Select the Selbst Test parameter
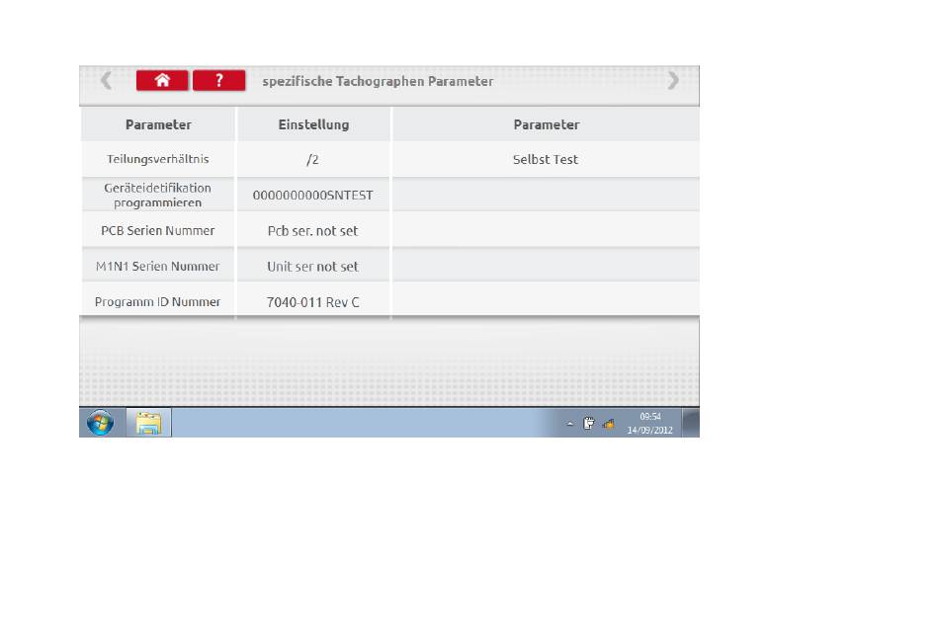 (546, 159)
